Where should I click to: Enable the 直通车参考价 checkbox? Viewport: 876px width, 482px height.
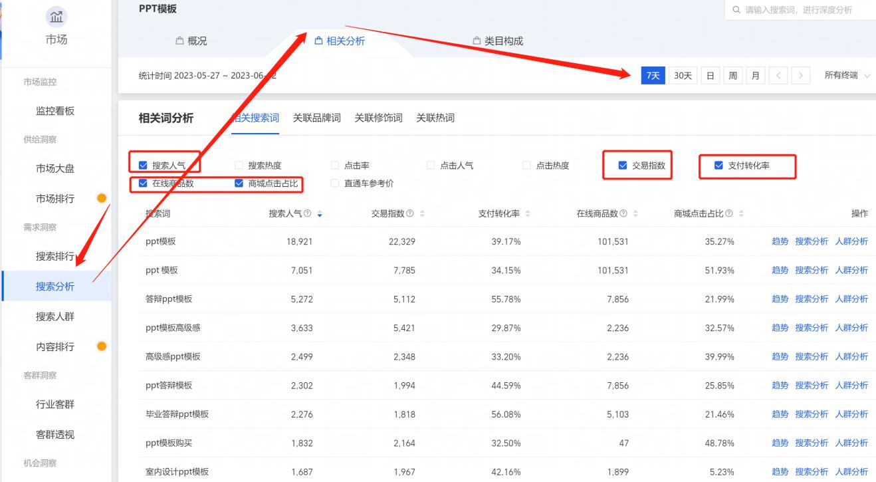click(336, 183)
